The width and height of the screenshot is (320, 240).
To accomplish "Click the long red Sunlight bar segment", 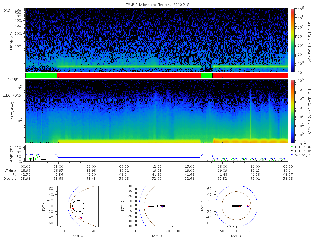I will [x=129, y=76].
